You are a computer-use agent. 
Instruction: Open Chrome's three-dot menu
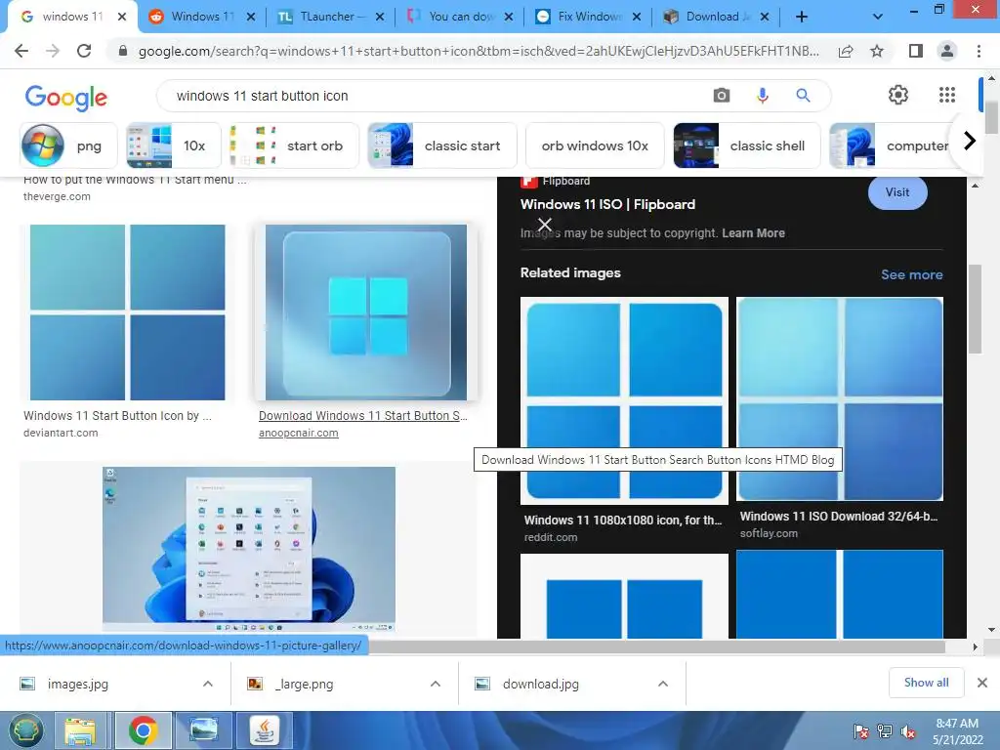[979, 51]
